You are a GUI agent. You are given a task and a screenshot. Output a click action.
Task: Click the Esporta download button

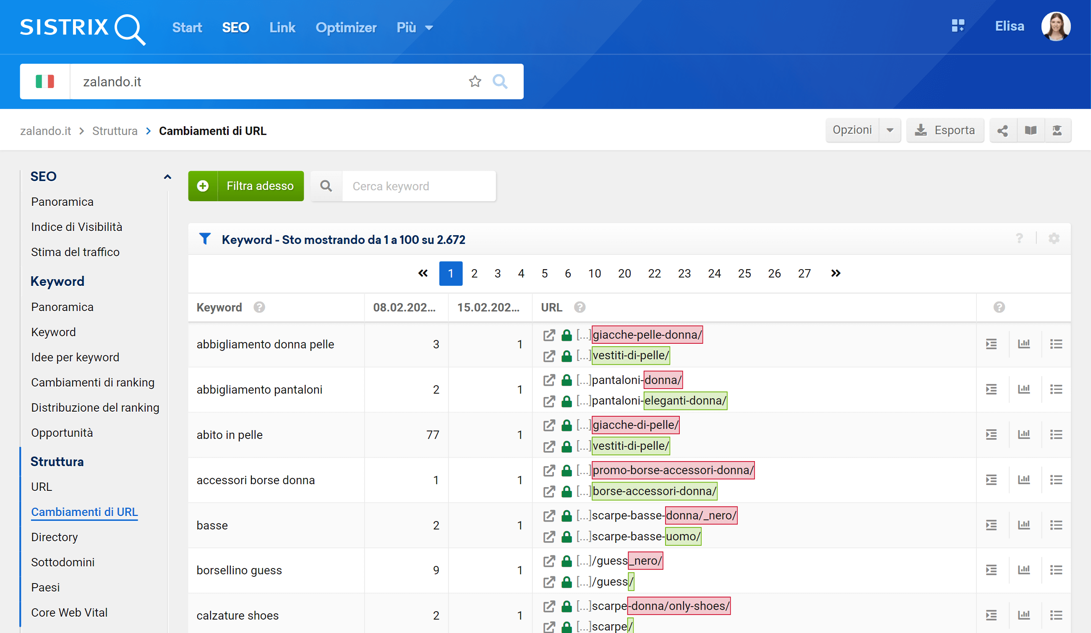[x=945, y=130]
